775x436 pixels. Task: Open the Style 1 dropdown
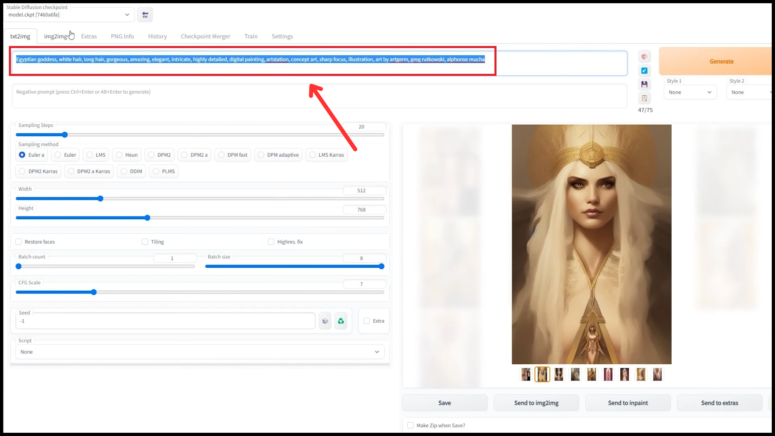(690, 92)
